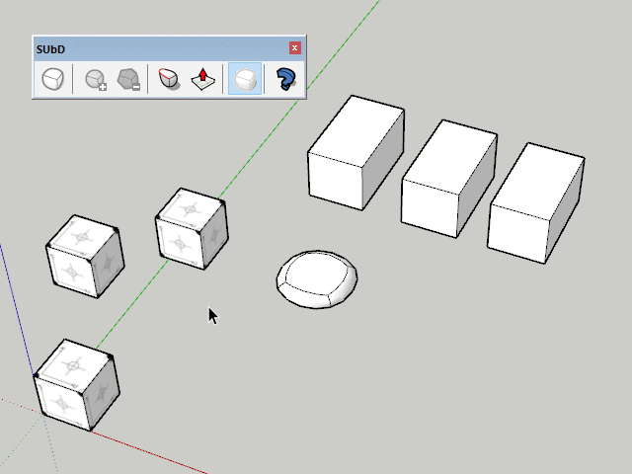Select the leftmost white rectangular box
Image resolution: width=632 pixels, height=474 pixels.
pos(355,153)
